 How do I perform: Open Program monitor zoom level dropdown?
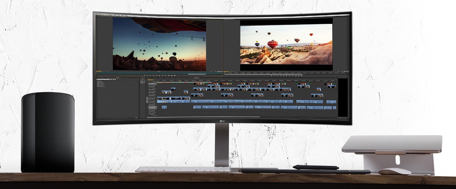(234, 71)
